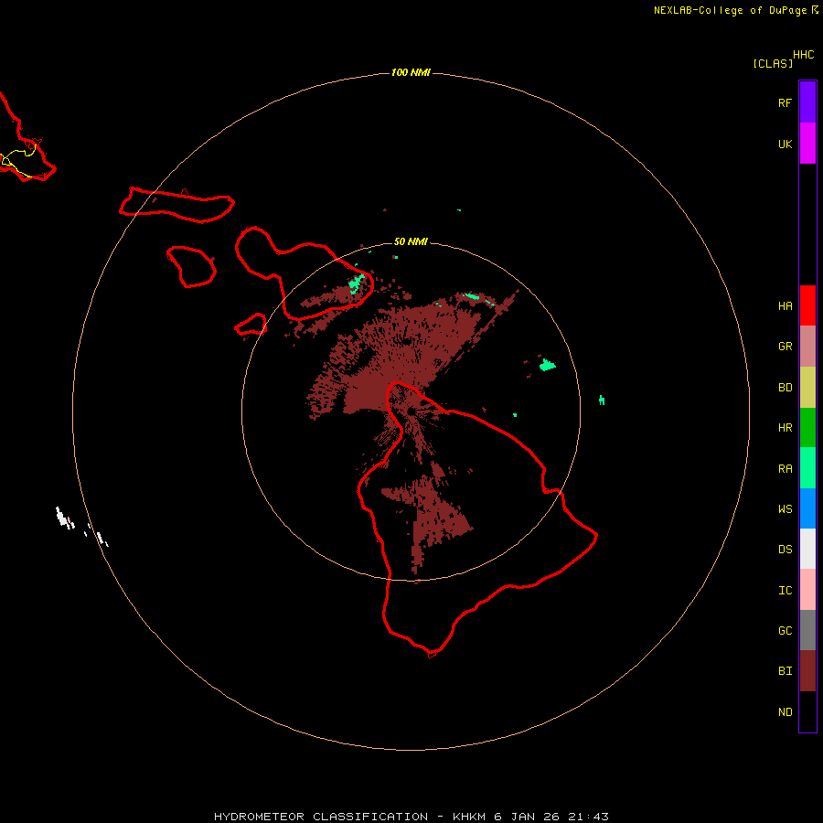Click the RA legend label
The image size is (823, 823).
point(785,469)
